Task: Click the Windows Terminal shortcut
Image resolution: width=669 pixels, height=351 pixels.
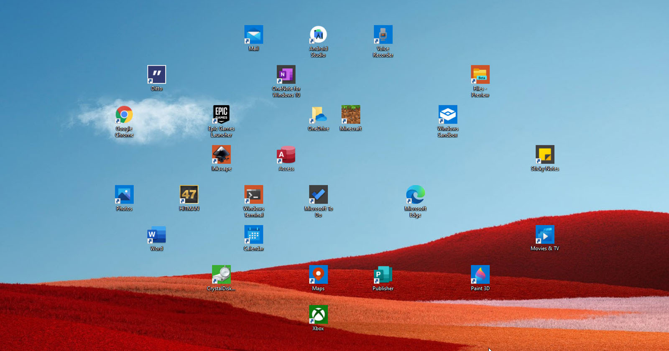Action: coord(254,195)
